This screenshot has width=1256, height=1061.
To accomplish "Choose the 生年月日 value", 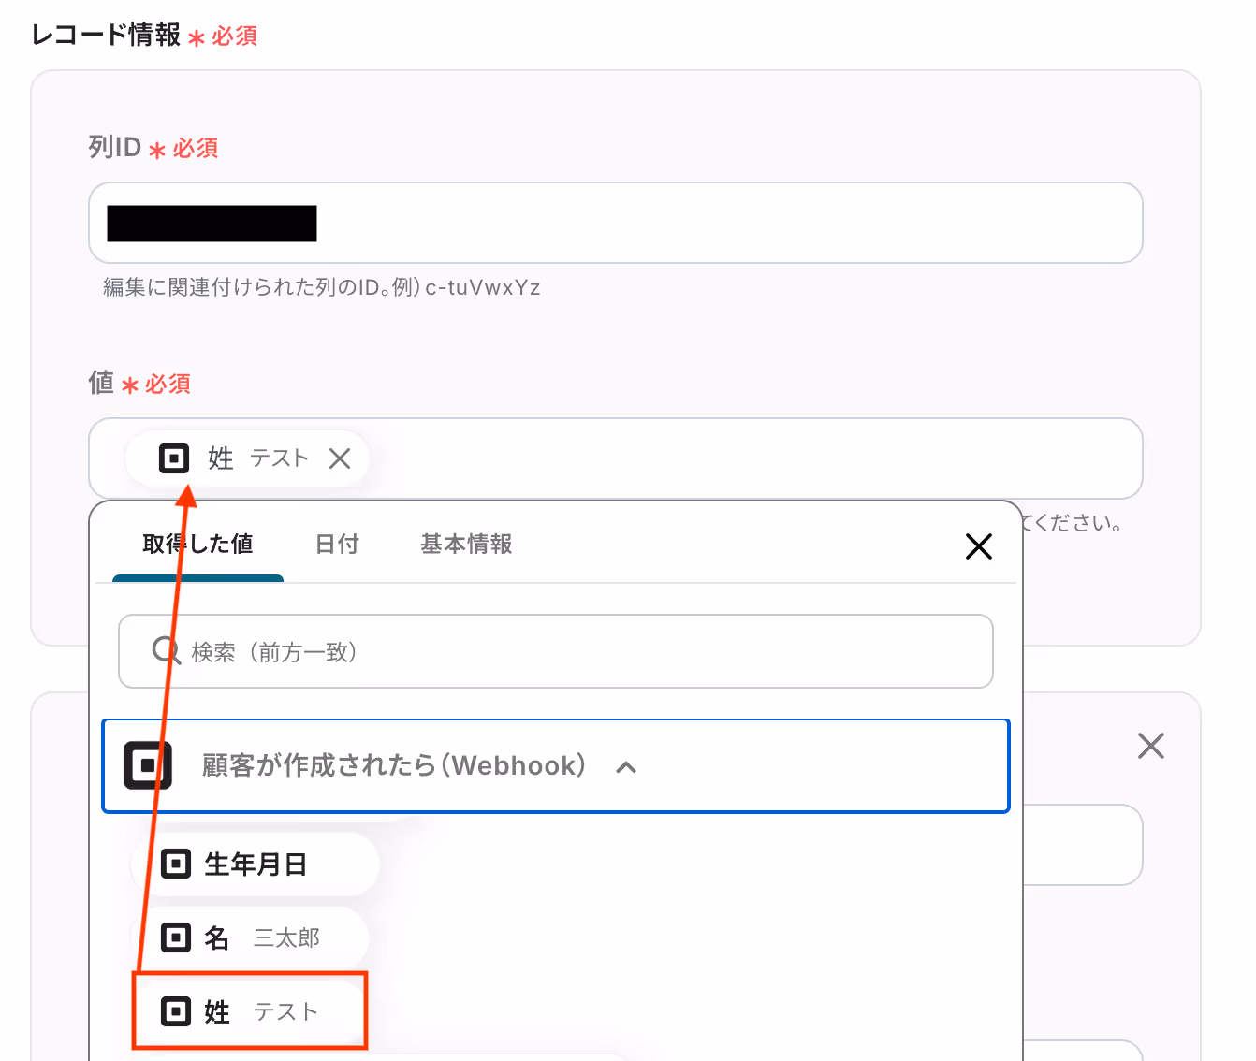I will pos(255,865).
